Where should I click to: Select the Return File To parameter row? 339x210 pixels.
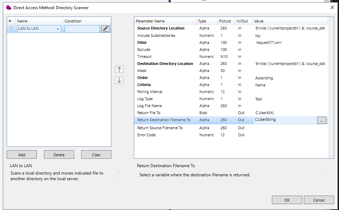point(231,113)
